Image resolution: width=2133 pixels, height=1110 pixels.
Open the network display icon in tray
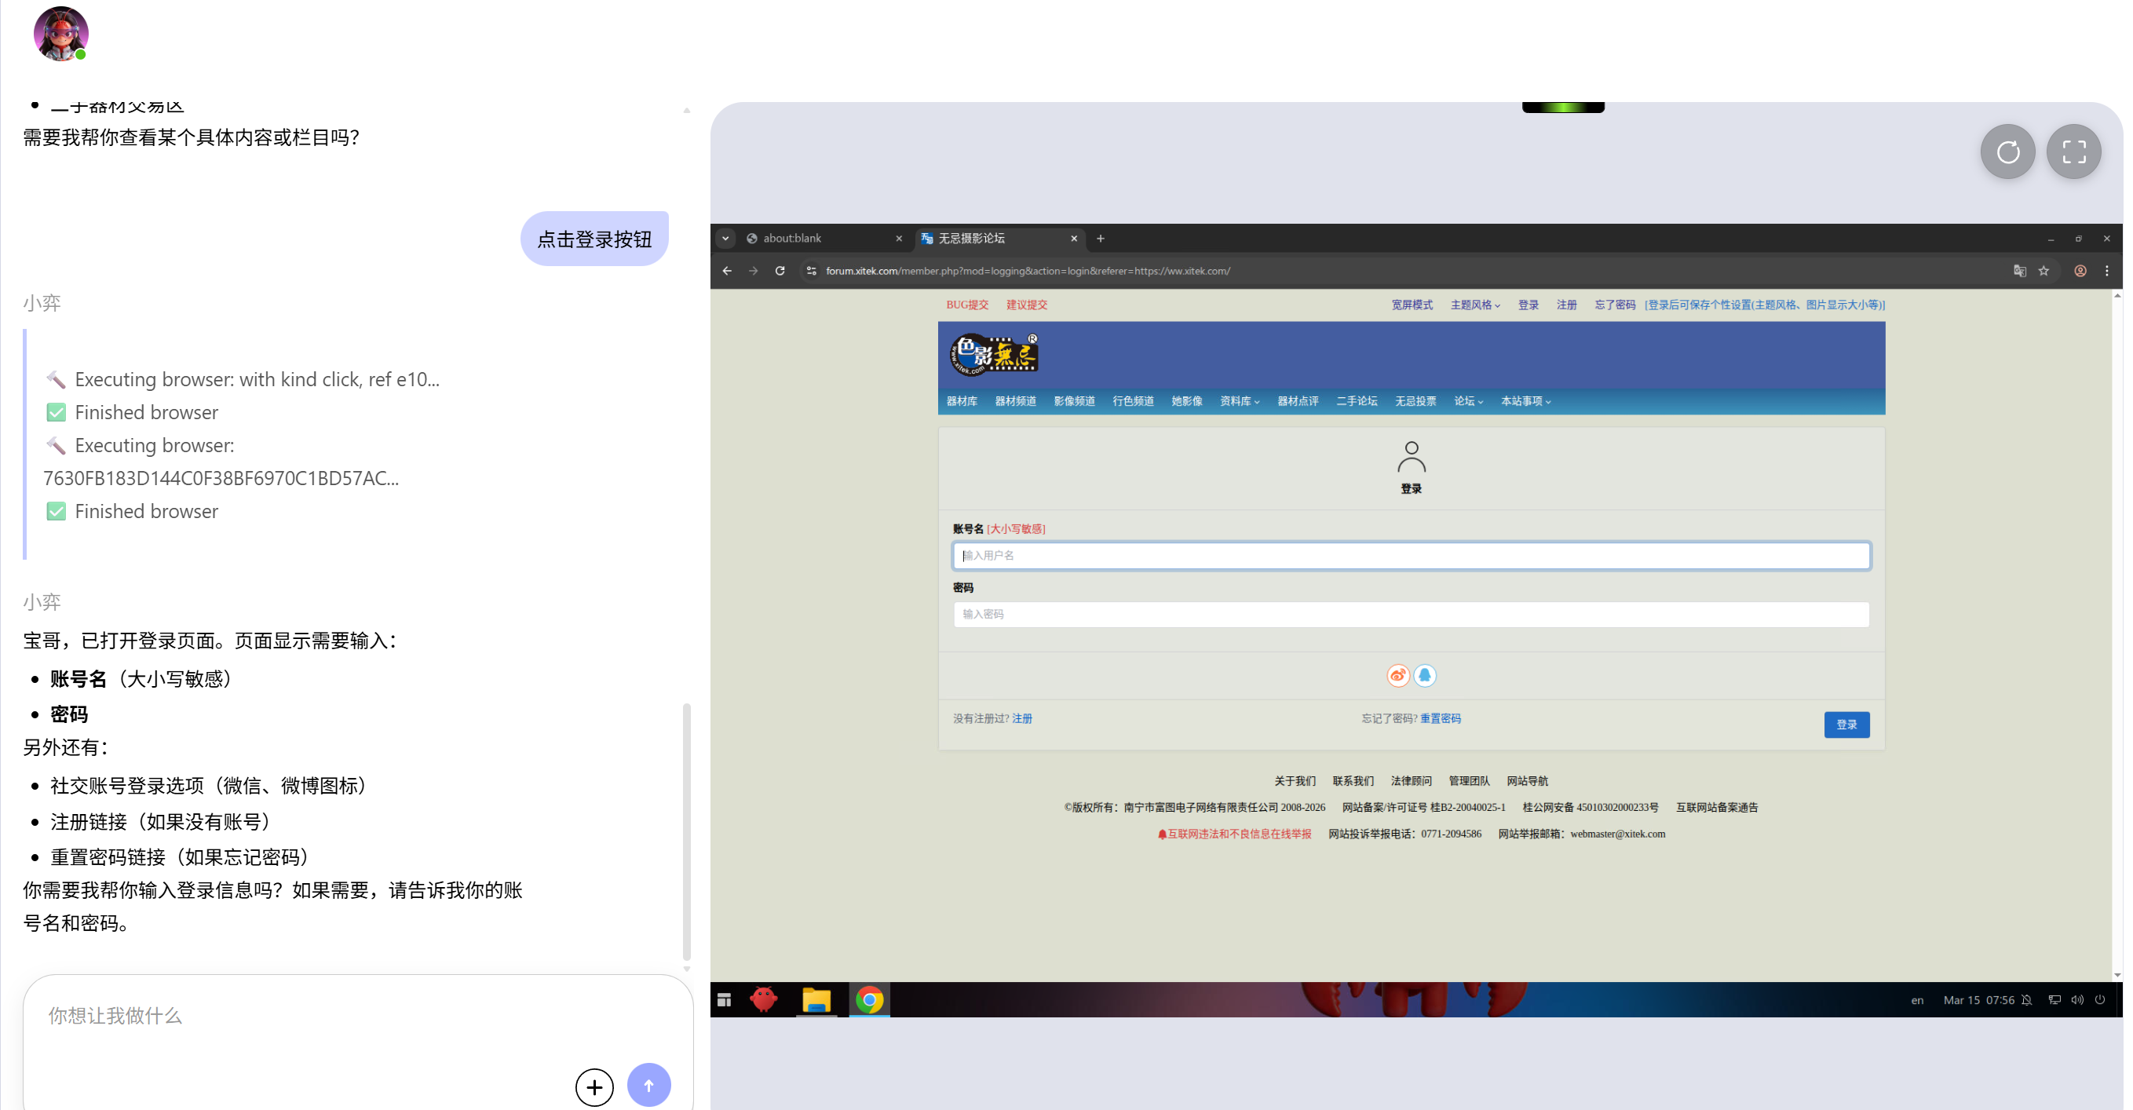[2054, 1000]
